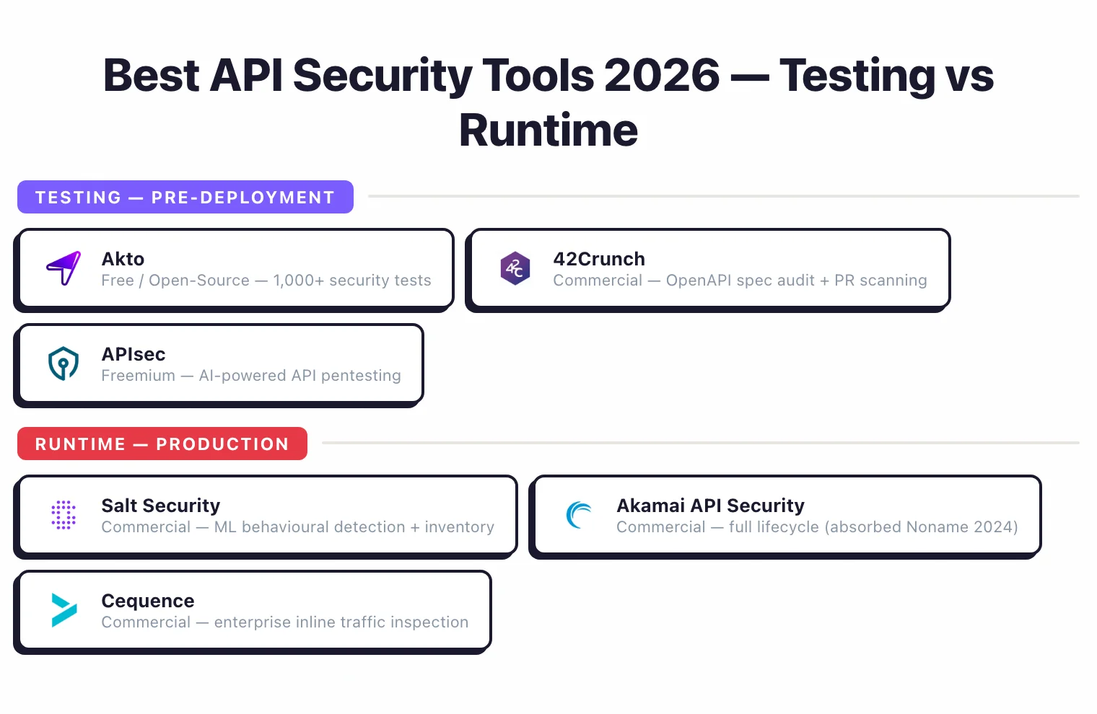Image resolution: width=1097 pixels, height=714 pixels.
Task: Click the APIsec shield logo
Action: 64,363
